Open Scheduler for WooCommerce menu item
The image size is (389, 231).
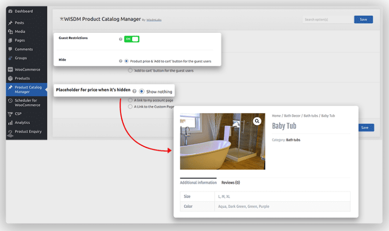pyautogui.click(x=26, y=103)
